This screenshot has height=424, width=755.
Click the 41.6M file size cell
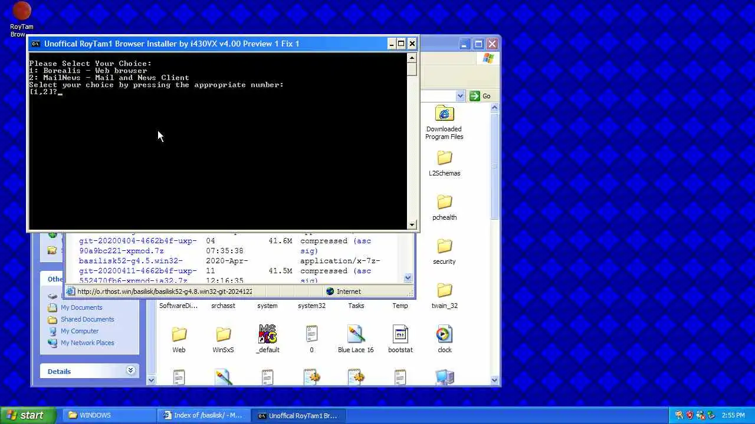(x=280, y=241)
